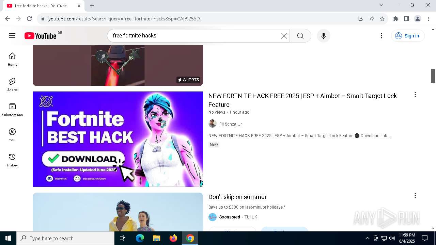Open History in the sidebar
Screen dimensions: 436x245
(x=12, y=160)
